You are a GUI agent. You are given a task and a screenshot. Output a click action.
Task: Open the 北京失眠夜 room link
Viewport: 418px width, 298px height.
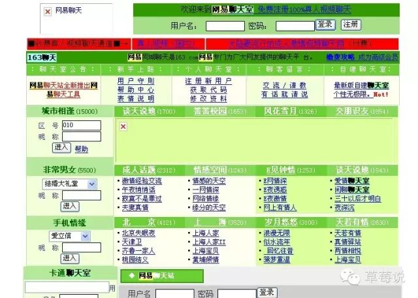[x=138, y=233]
